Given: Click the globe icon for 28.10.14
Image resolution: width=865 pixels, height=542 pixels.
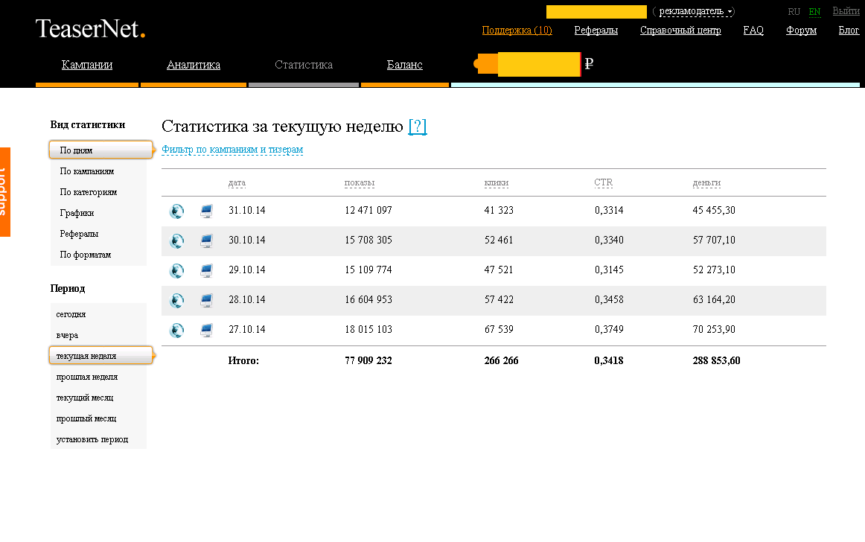Looking at the screenshot, I should coord(176,301).
